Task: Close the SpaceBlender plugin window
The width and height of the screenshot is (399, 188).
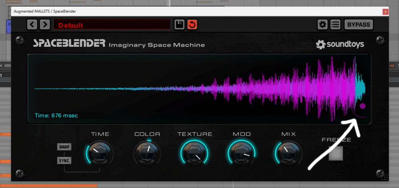Action: [385, 12]
